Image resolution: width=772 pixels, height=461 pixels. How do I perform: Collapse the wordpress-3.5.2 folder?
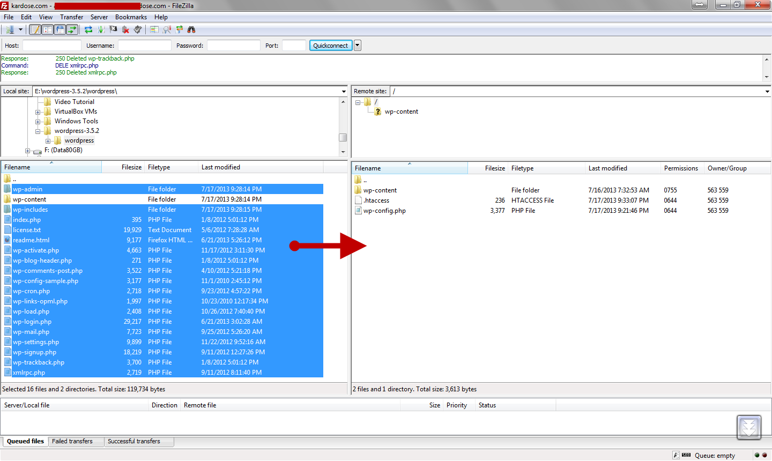tap(38, 131)
